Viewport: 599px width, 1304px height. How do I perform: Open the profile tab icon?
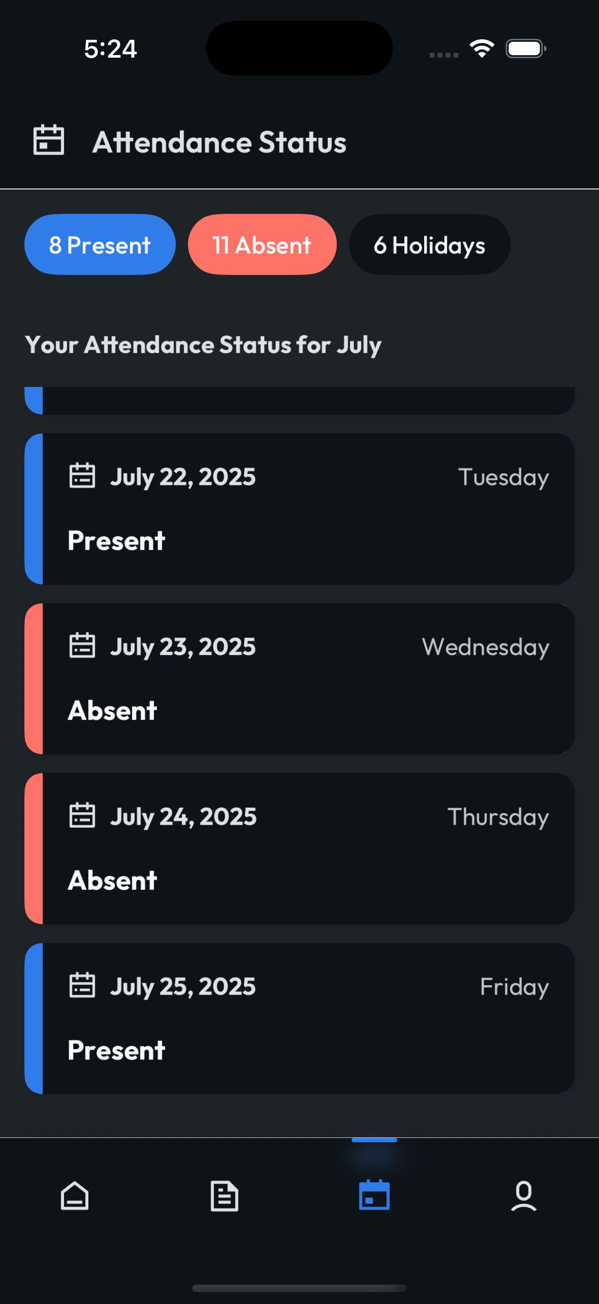tap(524, 1196)
